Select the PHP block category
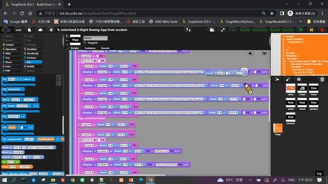 tap(12, 71)
